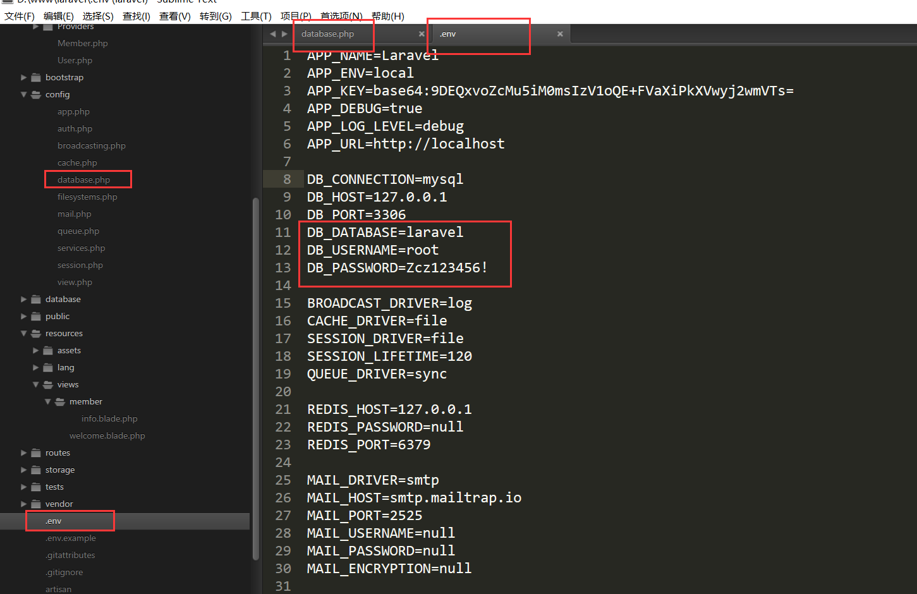Click the routes folder icon

36,453
